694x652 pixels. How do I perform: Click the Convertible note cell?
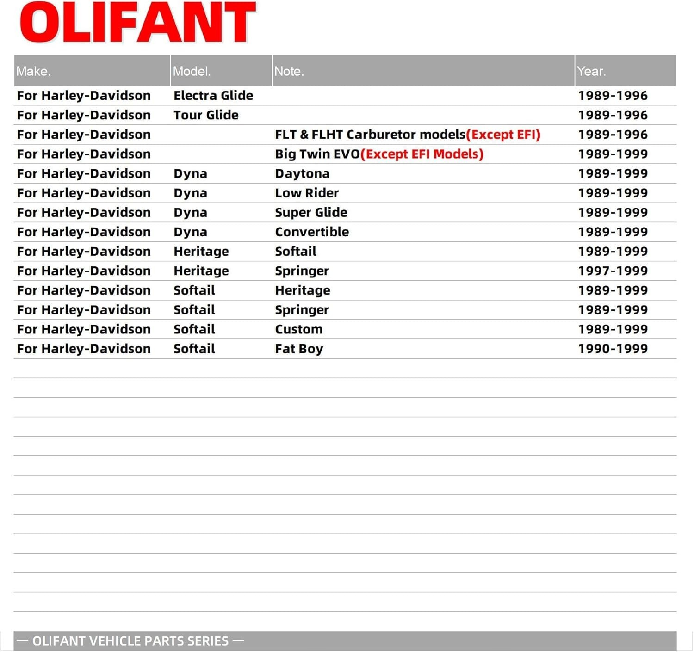tap(312, 232)
